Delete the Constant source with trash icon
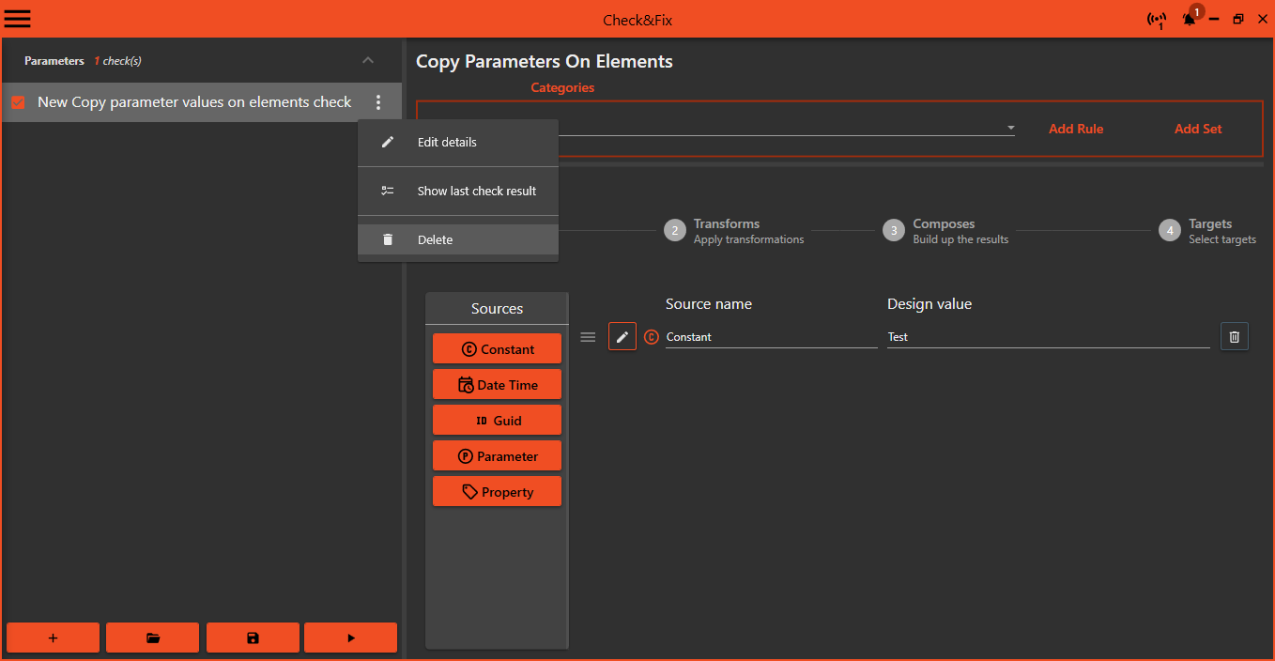Viewport: 1275px width, 661px height. click(1234, 336)
